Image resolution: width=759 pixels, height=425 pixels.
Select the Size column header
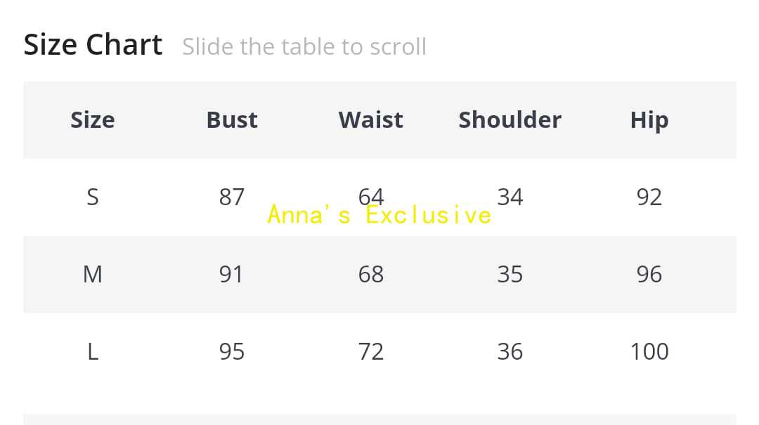click(x=92, y=120)
